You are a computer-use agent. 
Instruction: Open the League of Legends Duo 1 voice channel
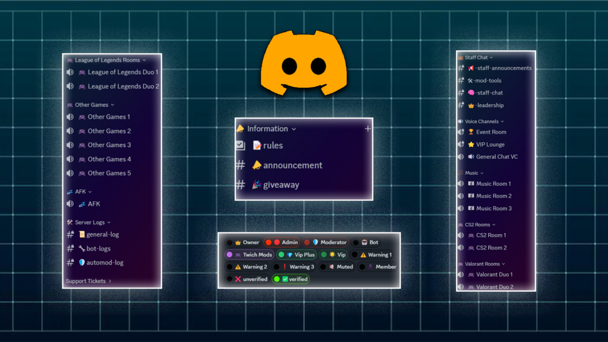(113, 72)
